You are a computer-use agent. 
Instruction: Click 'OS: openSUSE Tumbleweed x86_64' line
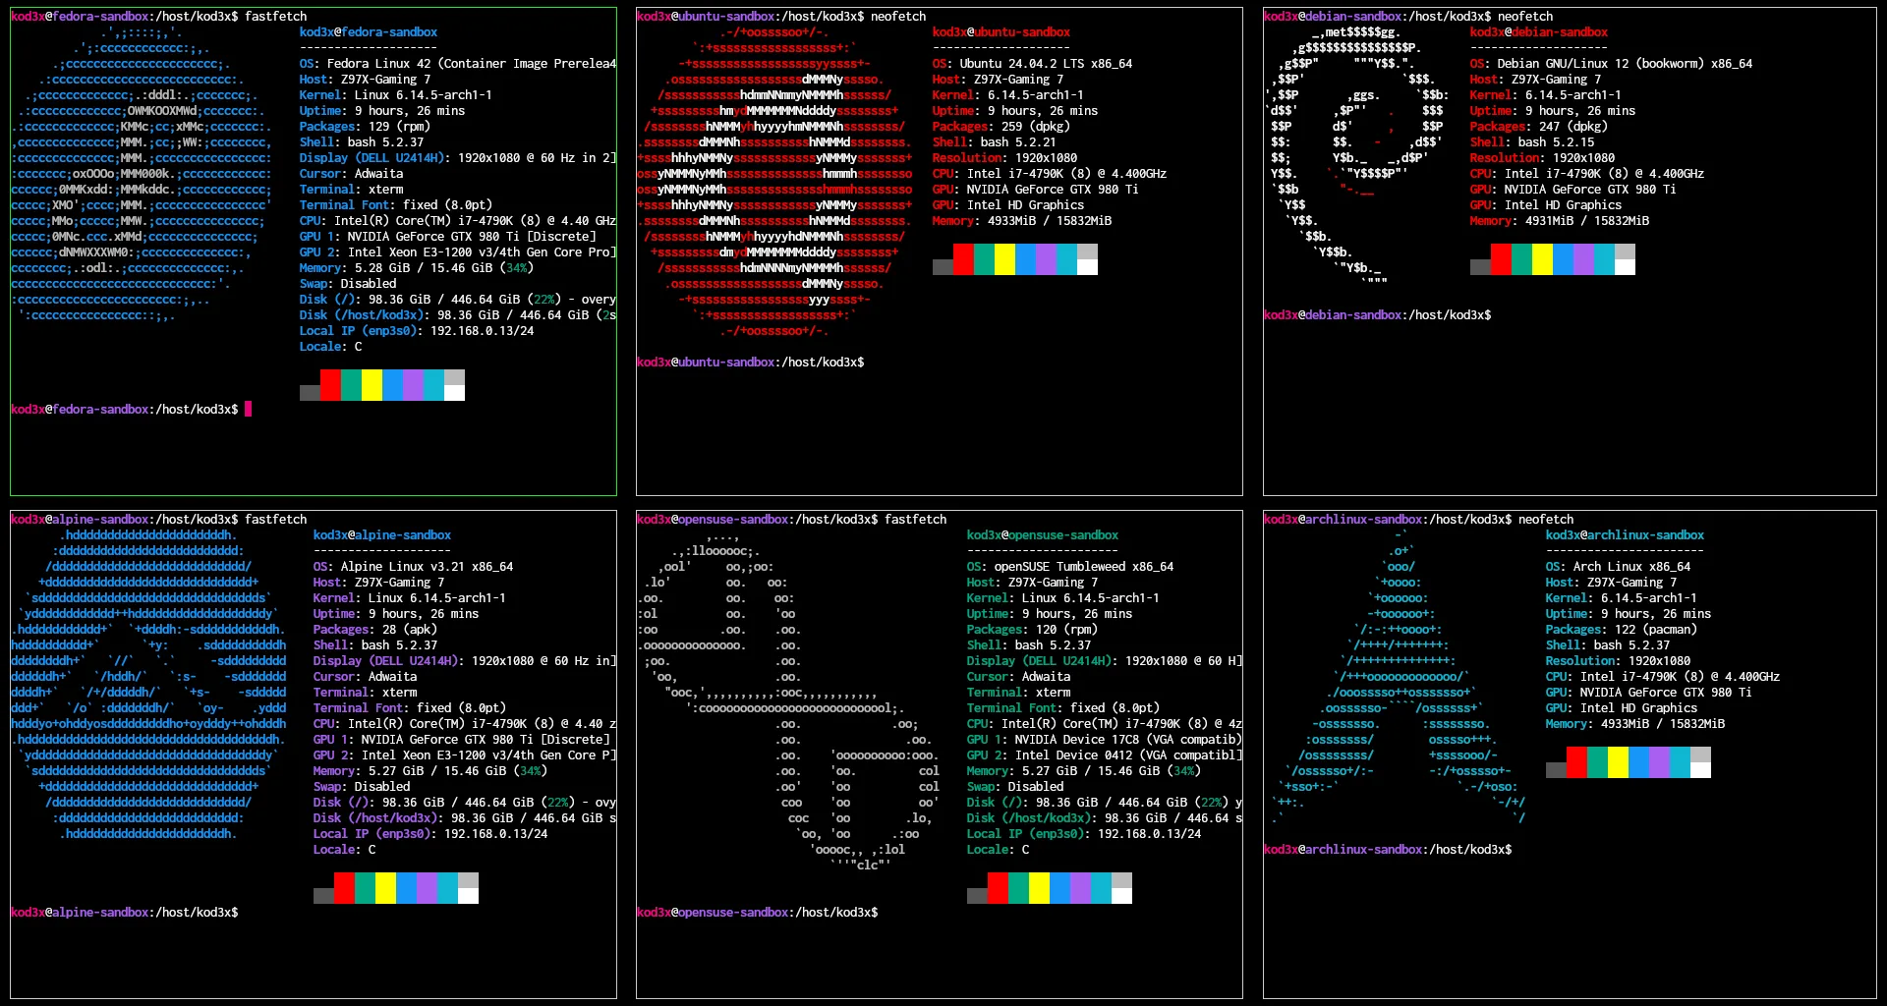coord(1070,567)
